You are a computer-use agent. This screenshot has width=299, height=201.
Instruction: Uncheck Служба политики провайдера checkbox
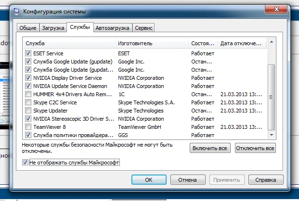click(x=28, y=135)
